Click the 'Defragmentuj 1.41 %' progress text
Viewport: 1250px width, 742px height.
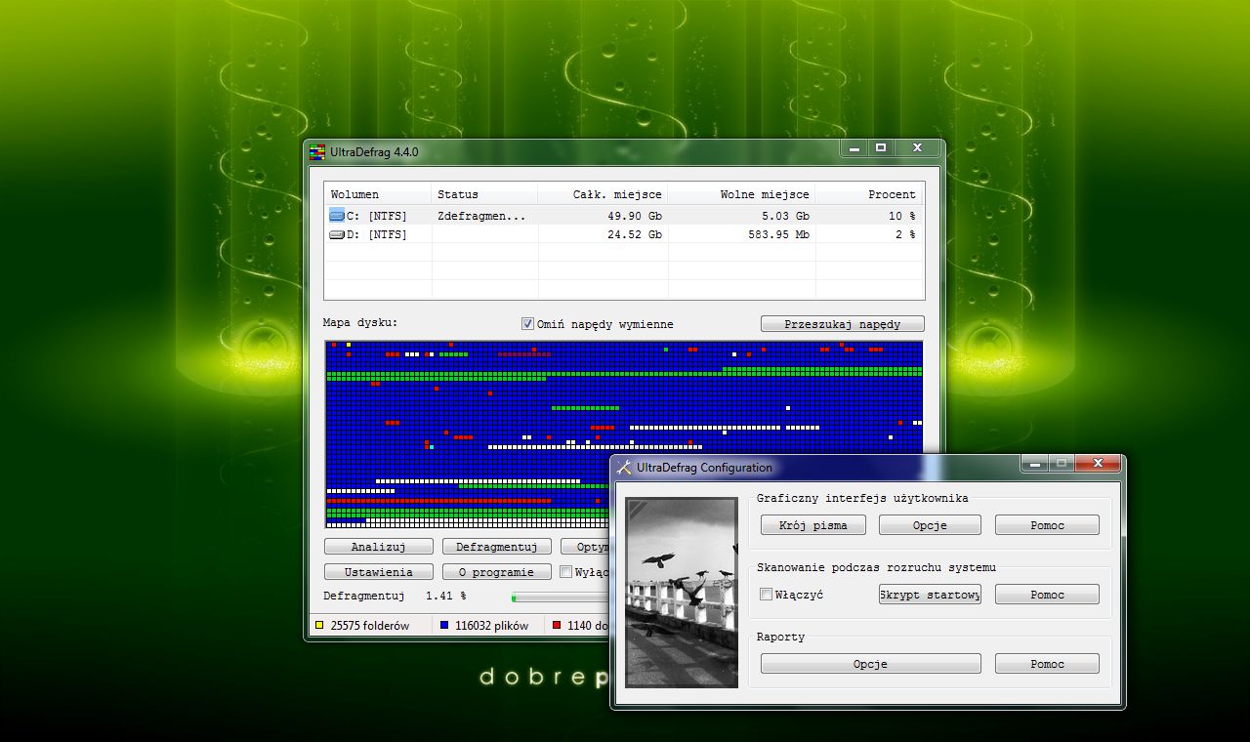coord(395,596)
